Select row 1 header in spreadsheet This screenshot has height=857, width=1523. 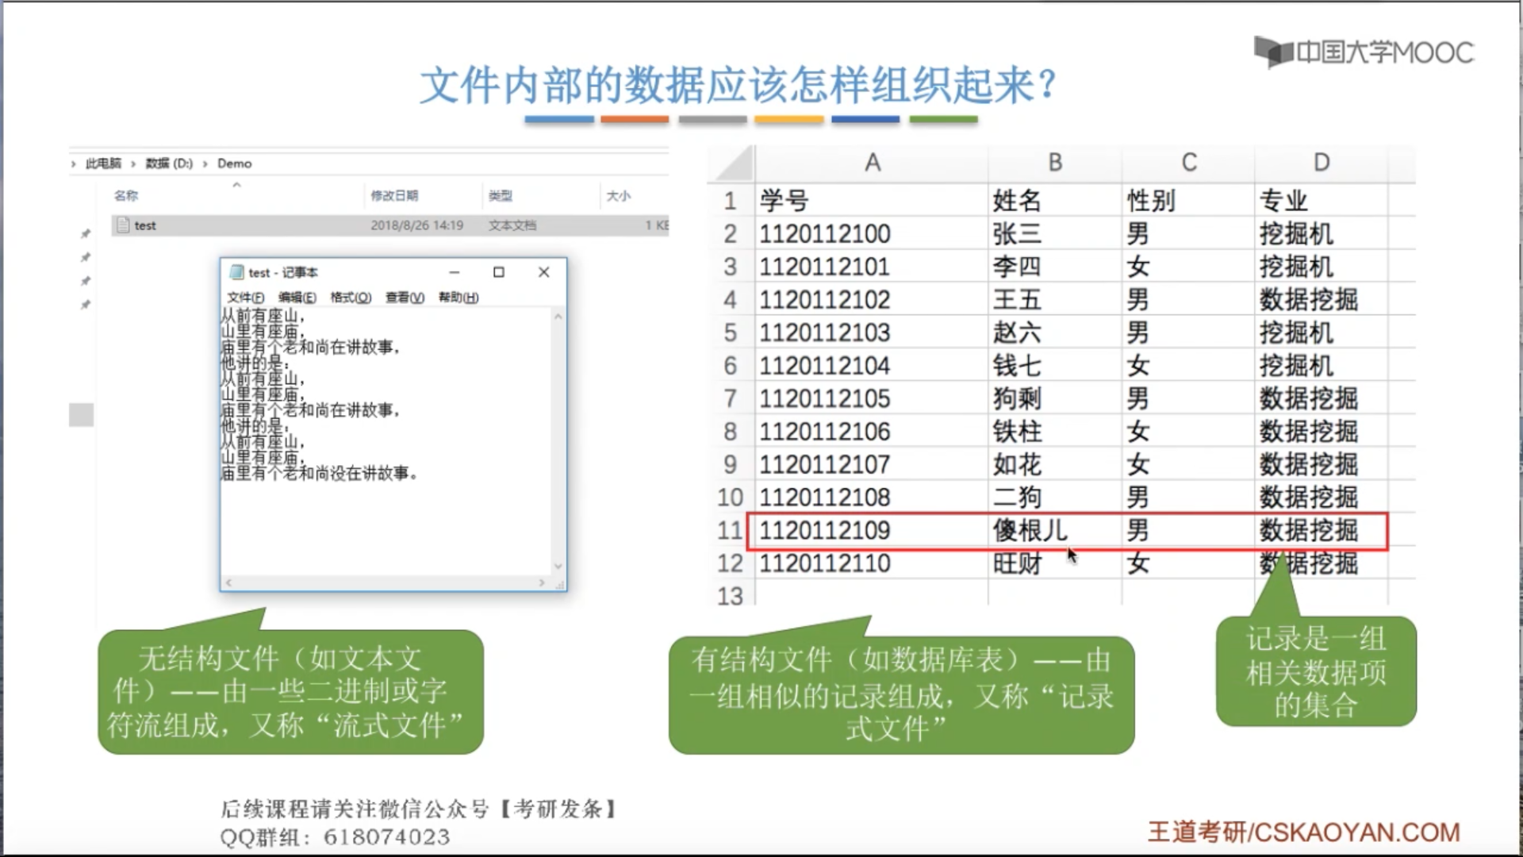[x=731, y=201]
